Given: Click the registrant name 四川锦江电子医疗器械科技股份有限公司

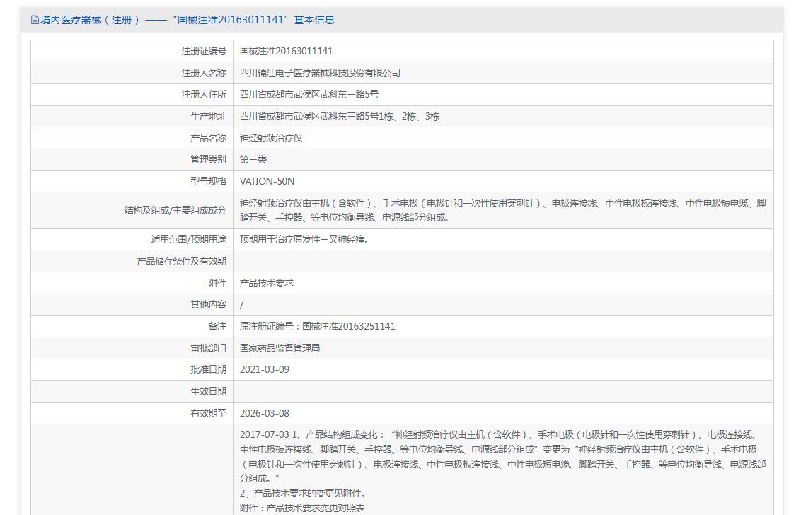Looking at the screenshot, I should click(320, 73).
